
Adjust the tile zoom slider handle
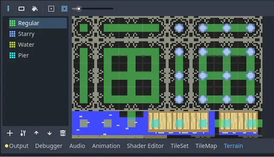[79, 9]
